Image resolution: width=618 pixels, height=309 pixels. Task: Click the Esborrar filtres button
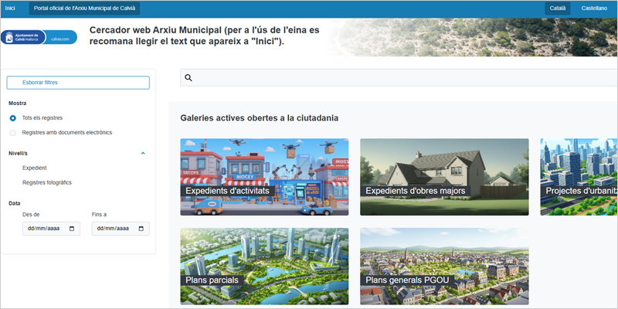(x=78, y=83)
